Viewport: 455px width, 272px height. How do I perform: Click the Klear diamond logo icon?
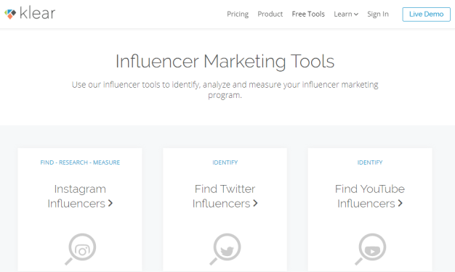pyautogui.click(x=10, y=14)
